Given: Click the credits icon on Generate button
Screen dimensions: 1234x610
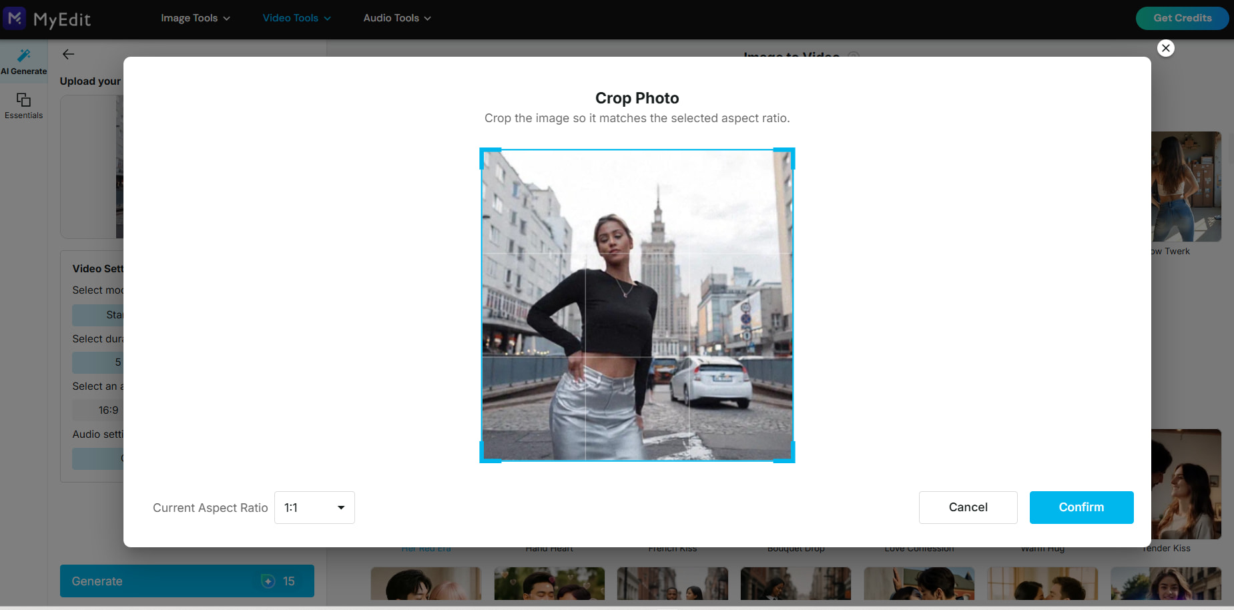Looking at the screenshot, I should pyautogui.click(x=268, y=581).
